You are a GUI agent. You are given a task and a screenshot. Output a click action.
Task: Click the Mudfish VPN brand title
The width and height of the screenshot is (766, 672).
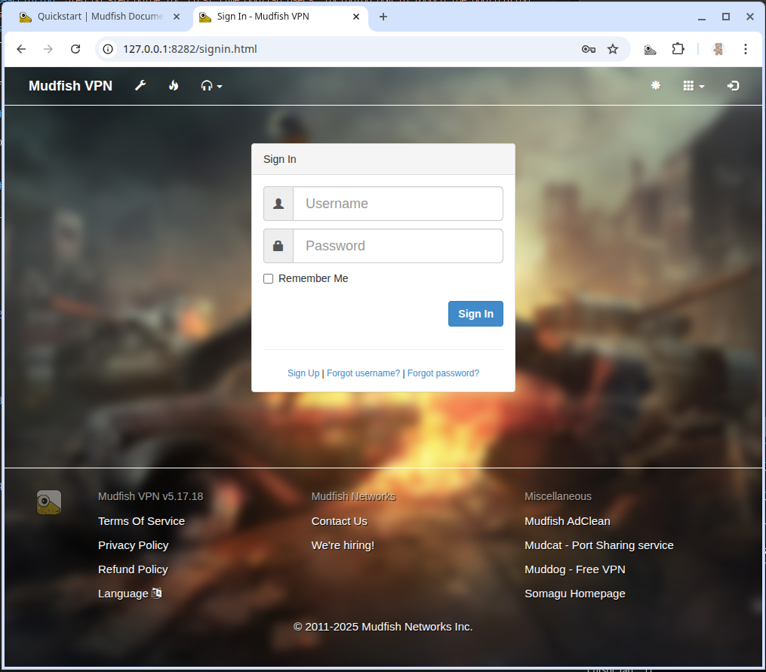coord(70,86)
